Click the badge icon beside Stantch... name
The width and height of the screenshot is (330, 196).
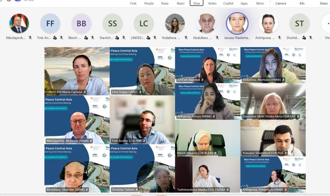[117, 38]
